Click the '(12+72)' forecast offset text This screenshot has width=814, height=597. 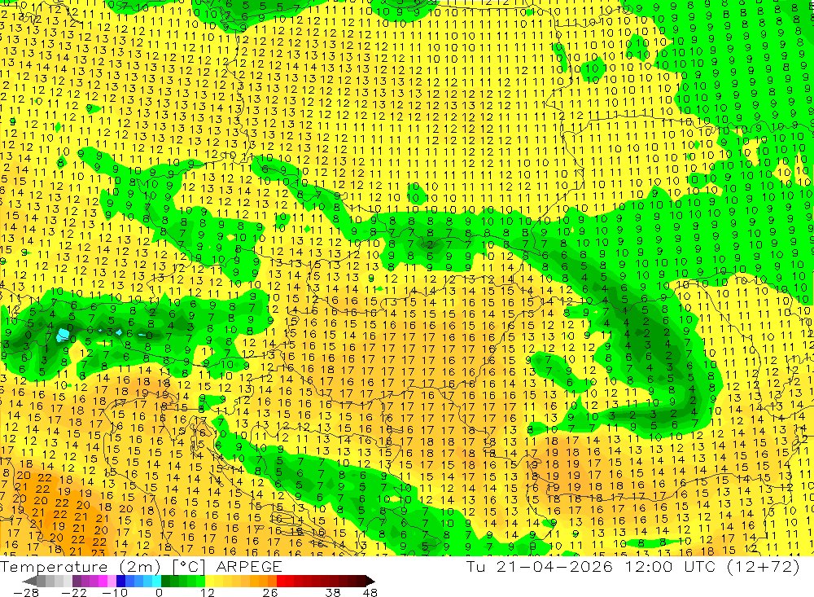coord(764,566)
